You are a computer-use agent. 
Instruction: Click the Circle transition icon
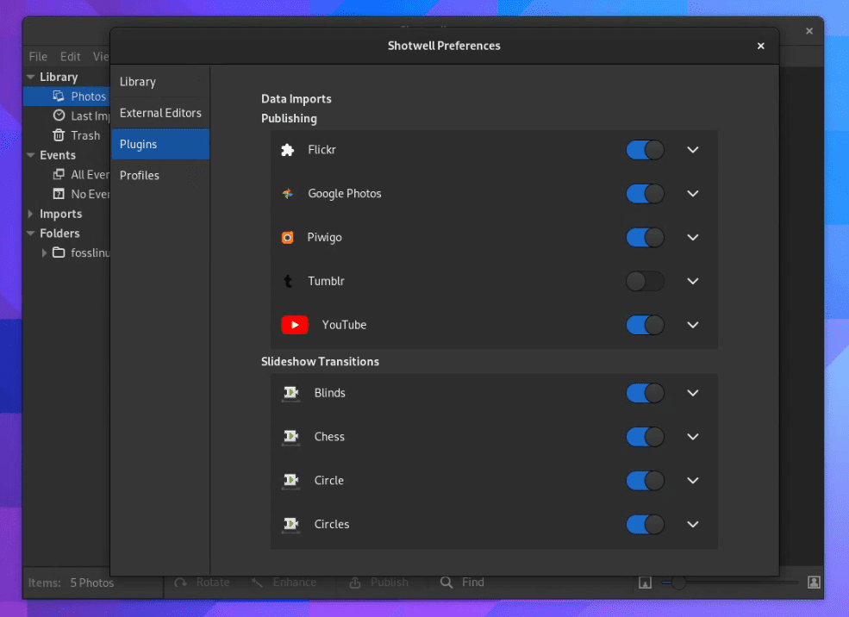coord(290,481)
